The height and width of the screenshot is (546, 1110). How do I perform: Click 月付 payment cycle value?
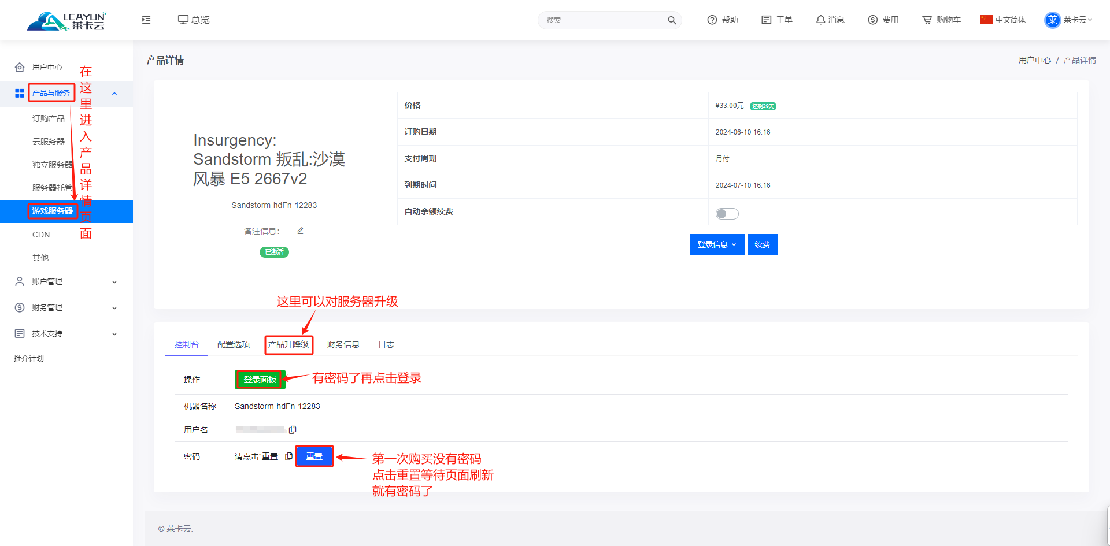click(722, 159)
